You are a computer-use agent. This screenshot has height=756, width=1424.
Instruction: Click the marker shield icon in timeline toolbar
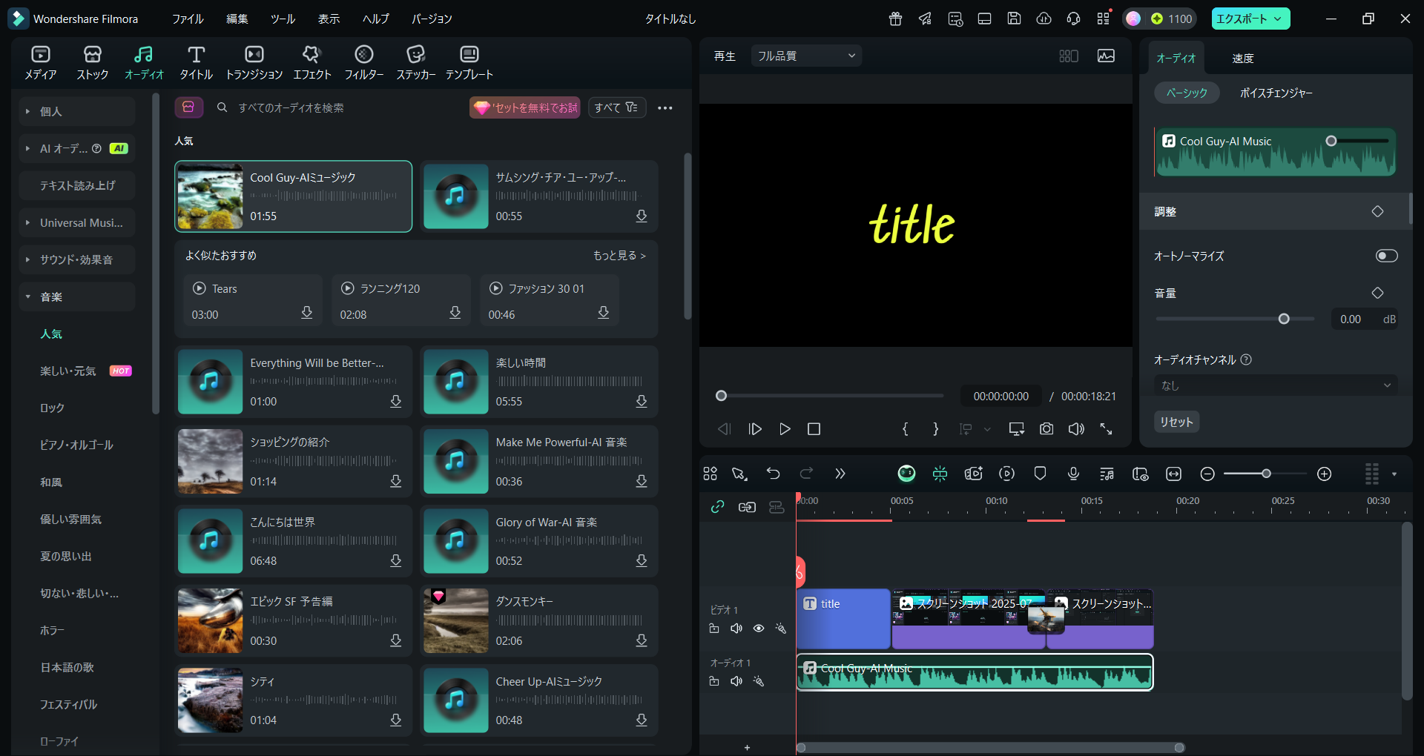tap(1040, 474)
